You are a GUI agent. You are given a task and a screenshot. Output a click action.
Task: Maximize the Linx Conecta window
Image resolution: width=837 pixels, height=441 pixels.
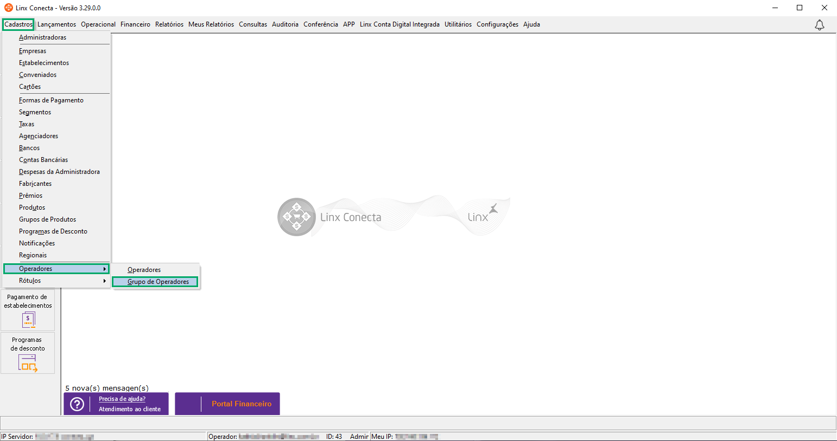[800, 8]
